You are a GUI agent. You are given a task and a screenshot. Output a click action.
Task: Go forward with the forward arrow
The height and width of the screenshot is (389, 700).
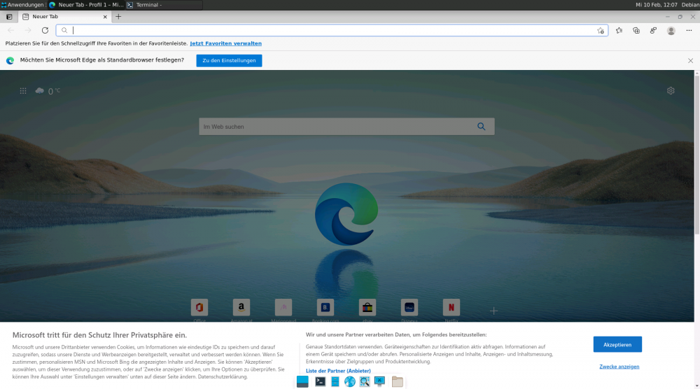tap(28, 30)
